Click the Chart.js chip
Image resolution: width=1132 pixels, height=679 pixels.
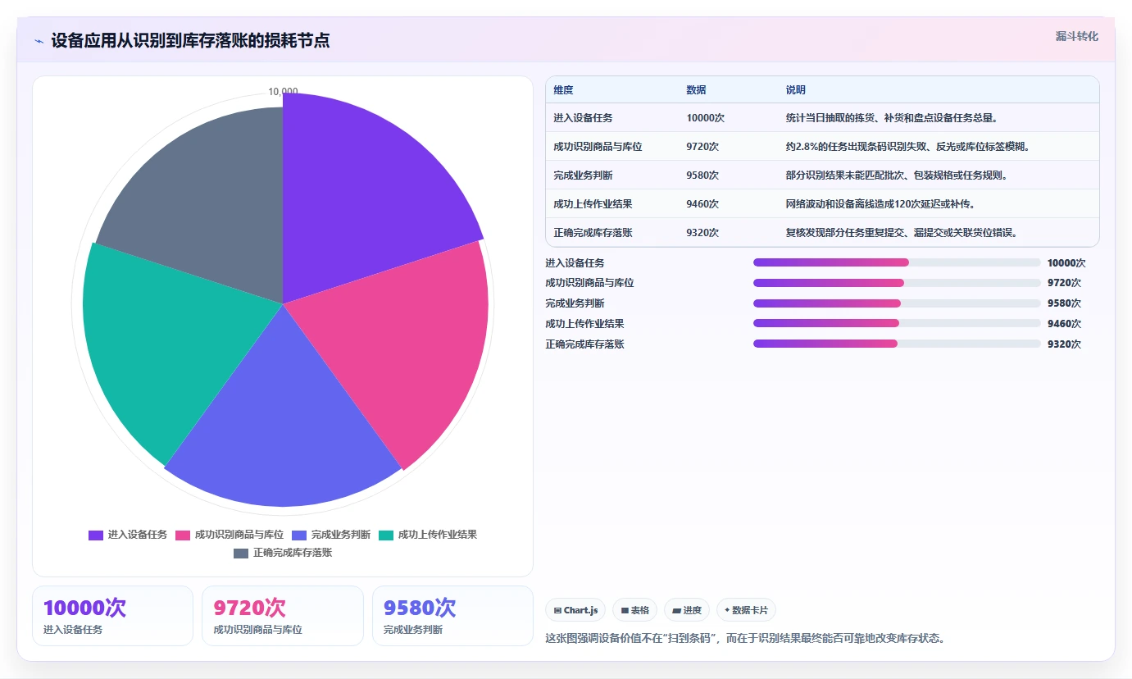pyautogui.click(x=575, y=610)
